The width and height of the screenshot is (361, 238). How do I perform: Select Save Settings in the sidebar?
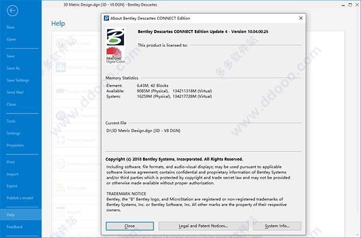(x=17, y=81)
